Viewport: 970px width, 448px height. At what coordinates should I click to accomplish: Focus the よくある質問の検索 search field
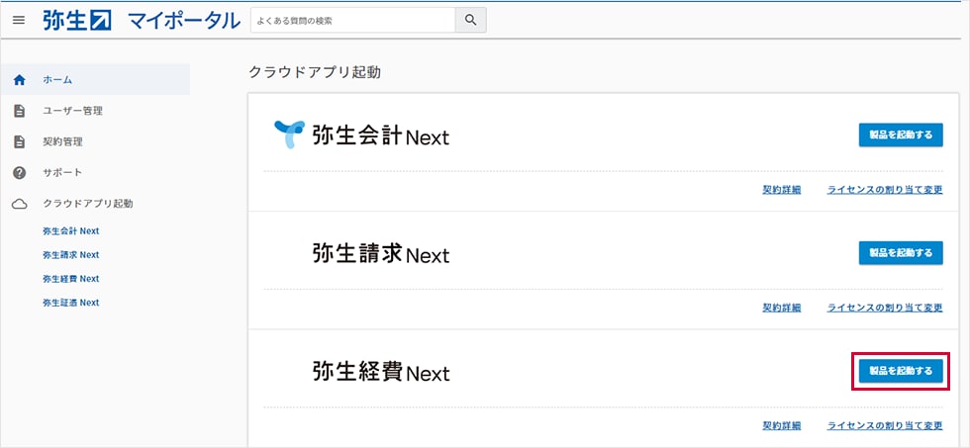pyautogui.click(x=352, y=20)
